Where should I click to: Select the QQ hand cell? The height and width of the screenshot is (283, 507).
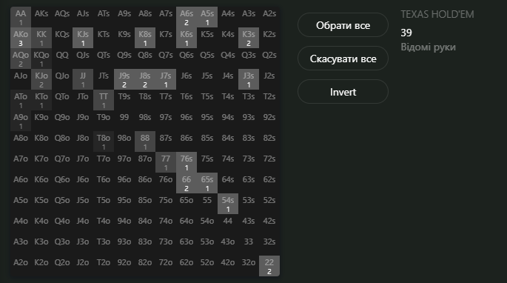click(62, 59)
